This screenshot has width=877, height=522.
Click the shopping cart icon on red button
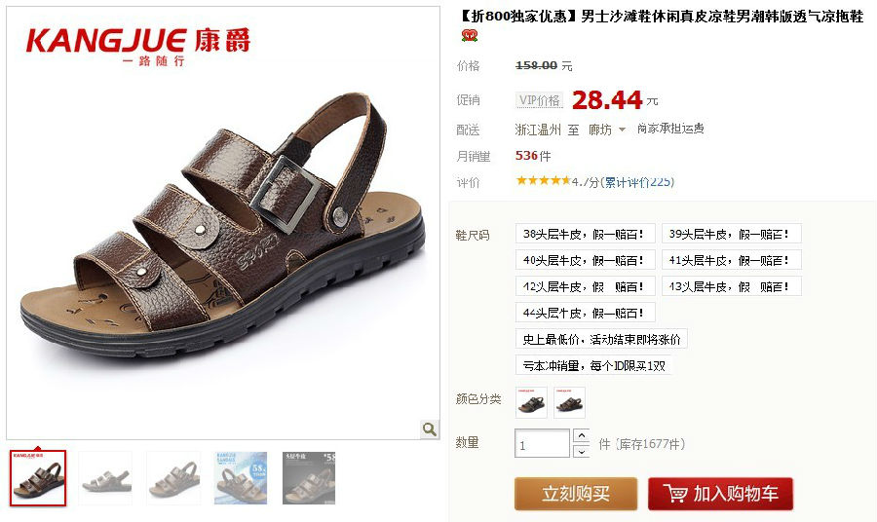[674, 494]
